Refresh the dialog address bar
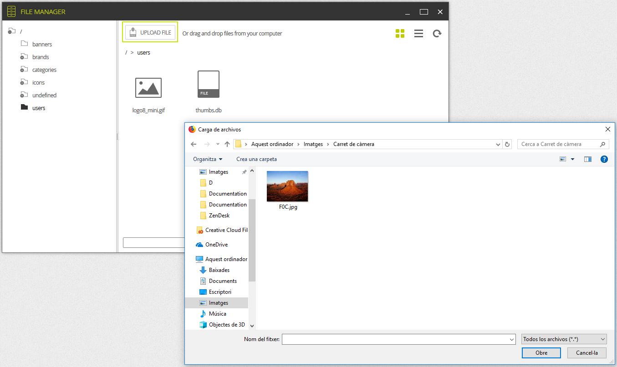This screenshot has width=617, height=367. (508, 144)
